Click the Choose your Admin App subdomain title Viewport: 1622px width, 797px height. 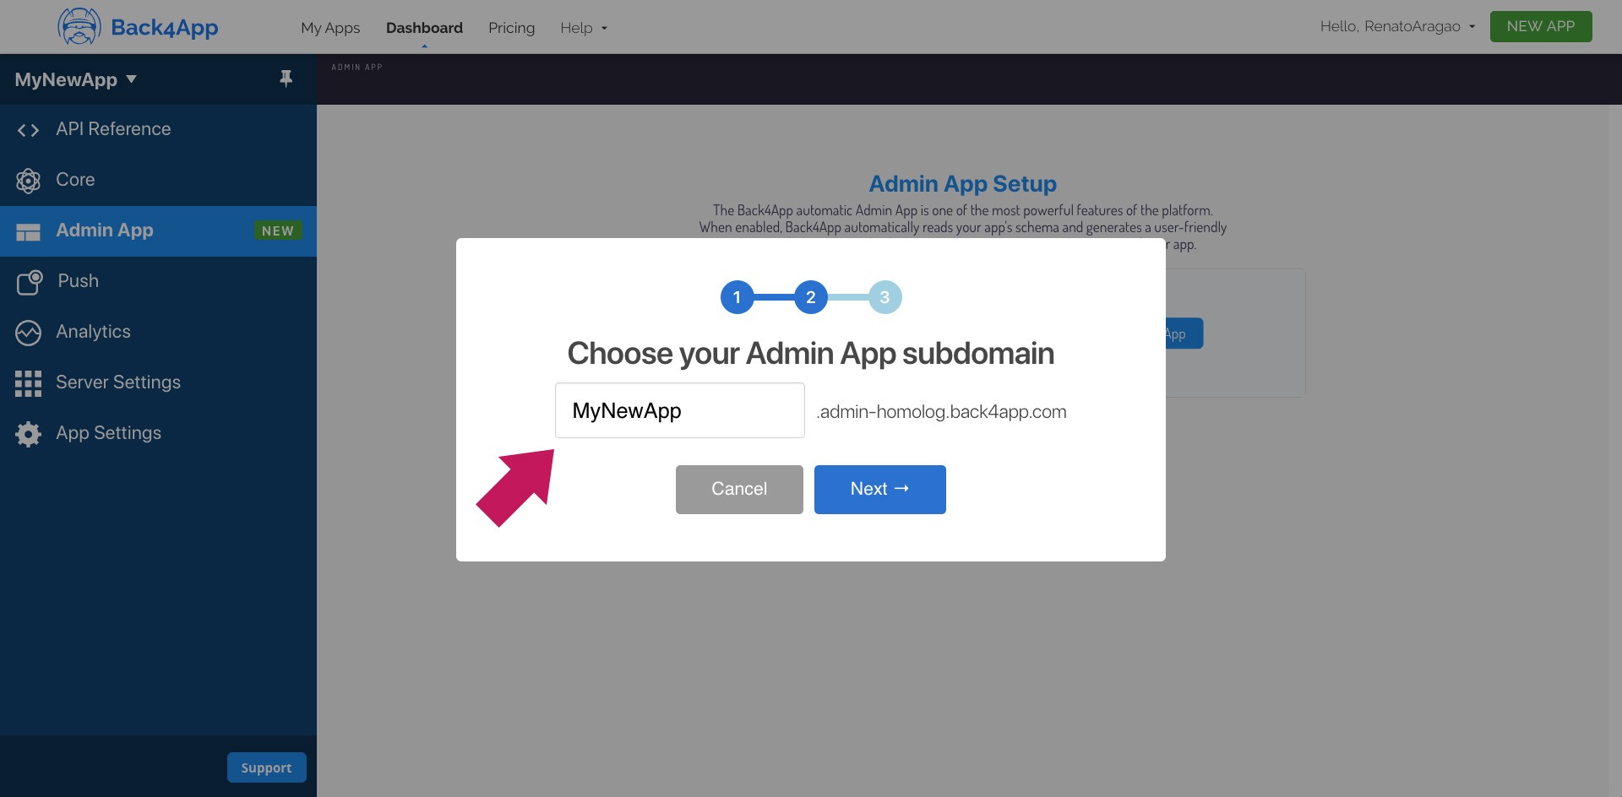point(811,354)
